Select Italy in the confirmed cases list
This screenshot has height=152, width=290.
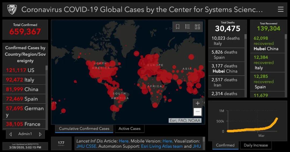click(x=24, y=80)
